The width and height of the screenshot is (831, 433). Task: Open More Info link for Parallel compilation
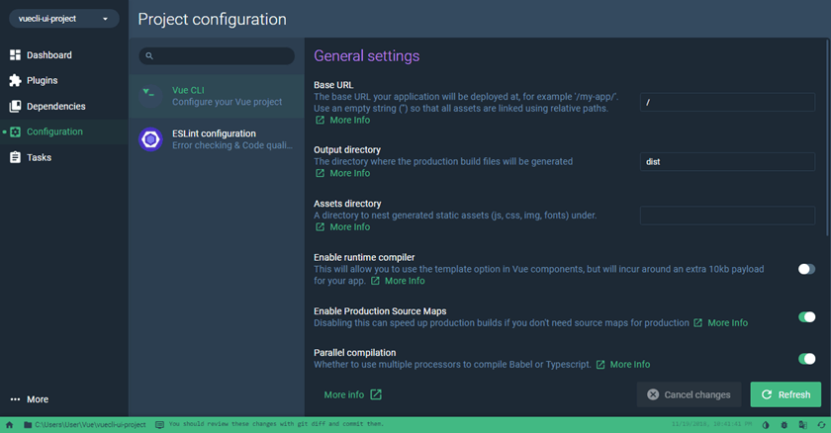[x=629, y=364]
